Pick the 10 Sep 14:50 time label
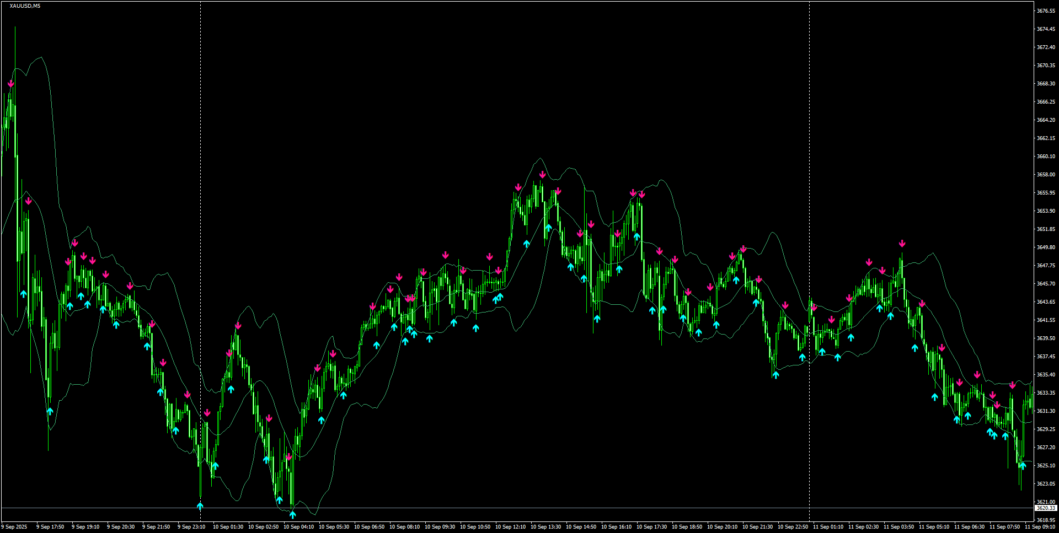 pyautogui.click(x=581, y=527)
